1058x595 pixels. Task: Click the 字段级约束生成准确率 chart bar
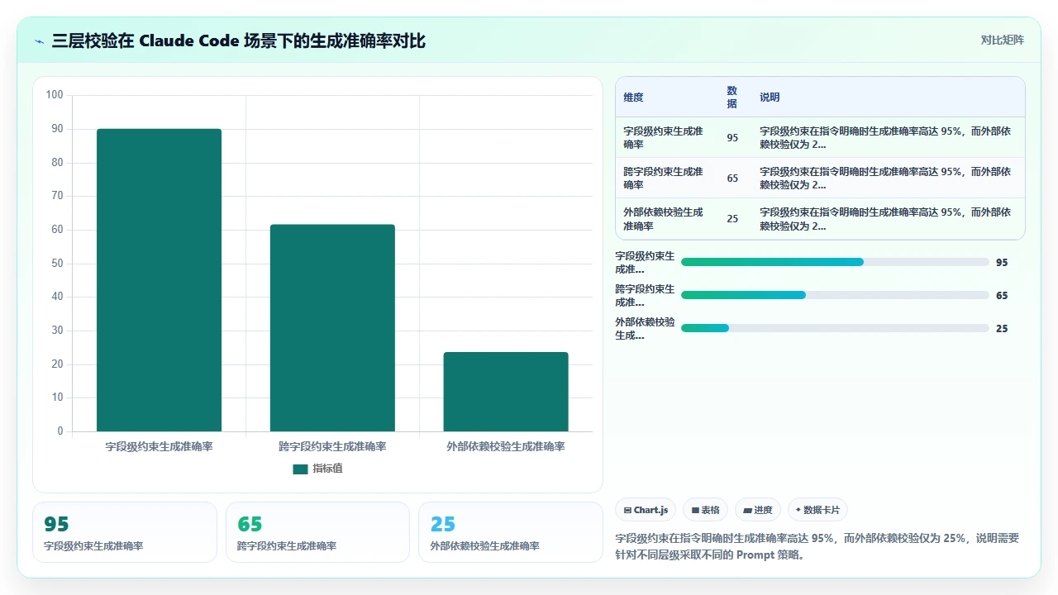tap(159, 280)
